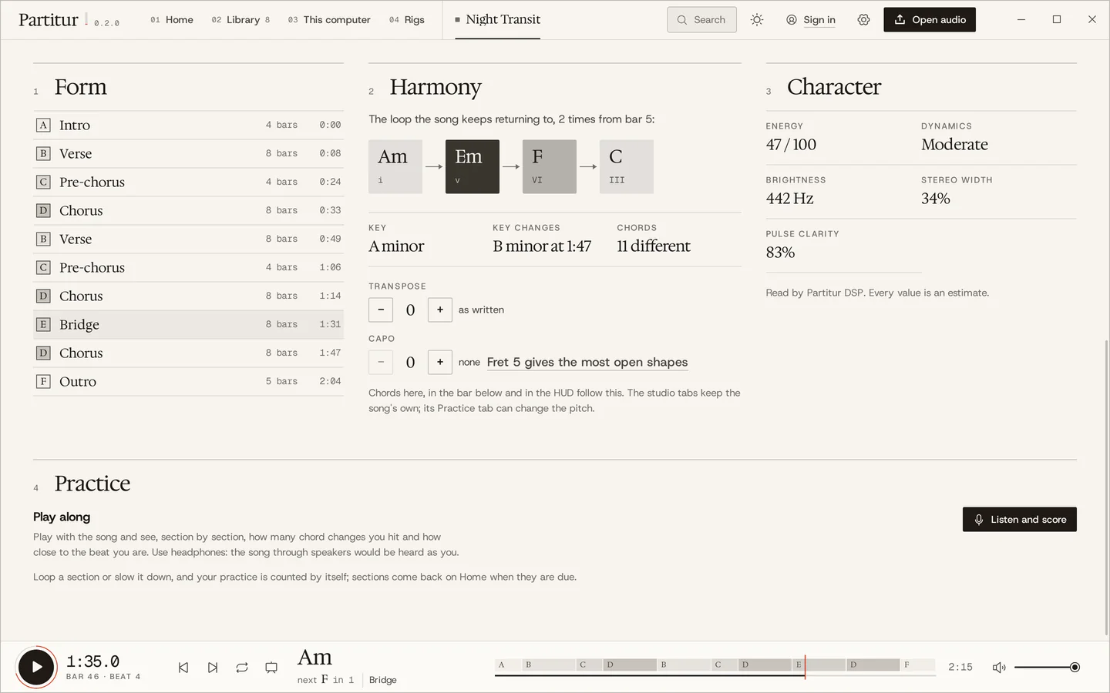Adjust the volume slider handle
Image resolution: width=1110 pixels, height=693 pixels.
tap(1075, 668)
